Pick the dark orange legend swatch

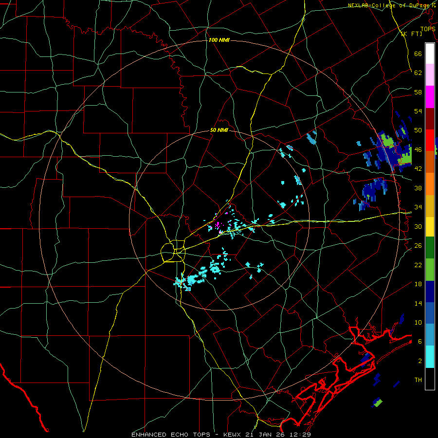(x=430, y=162)
